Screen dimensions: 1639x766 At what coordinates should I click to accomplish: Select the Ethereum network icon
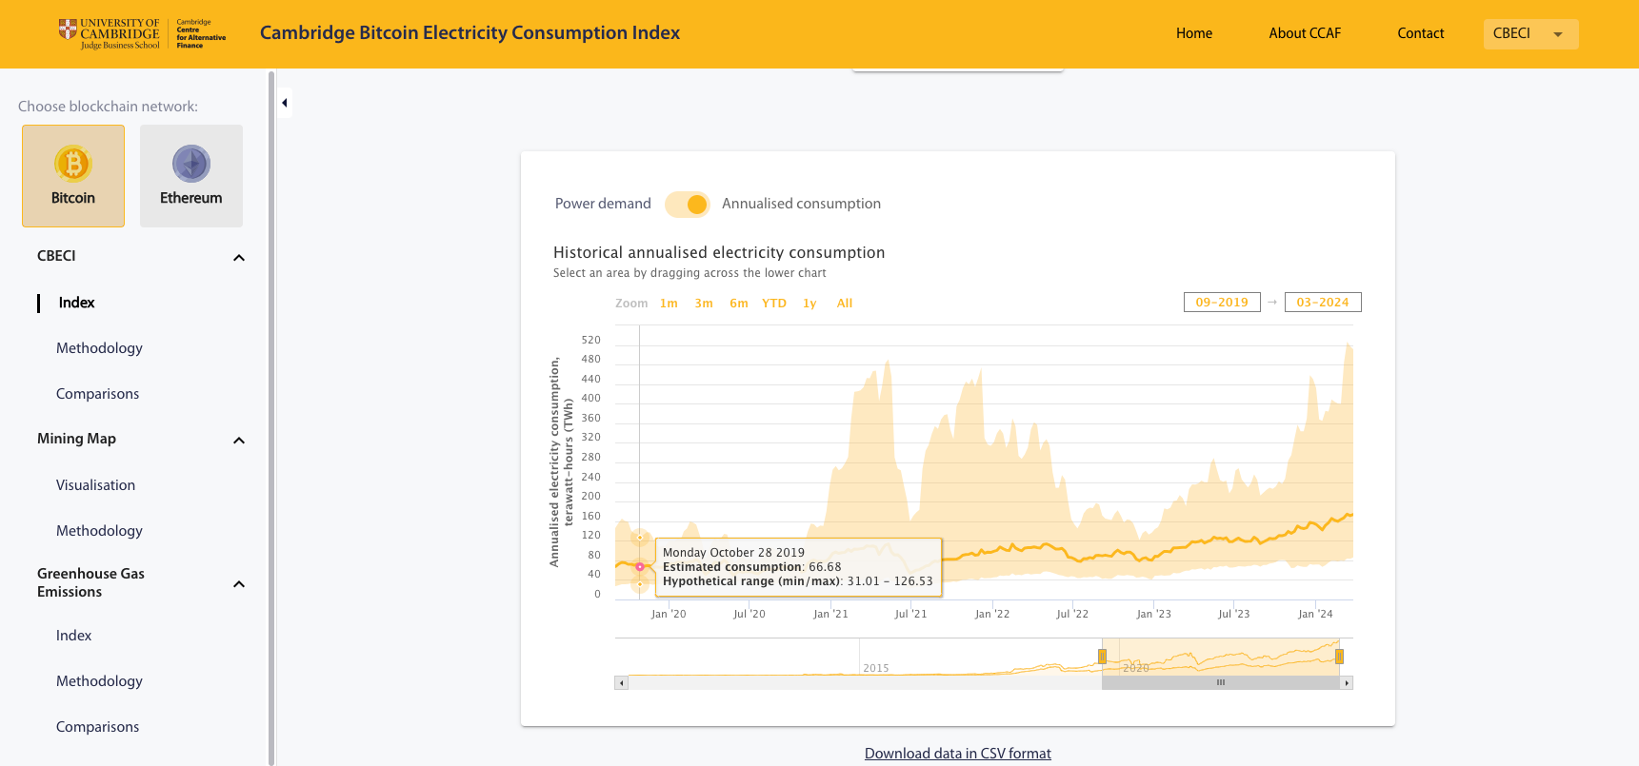191,176
